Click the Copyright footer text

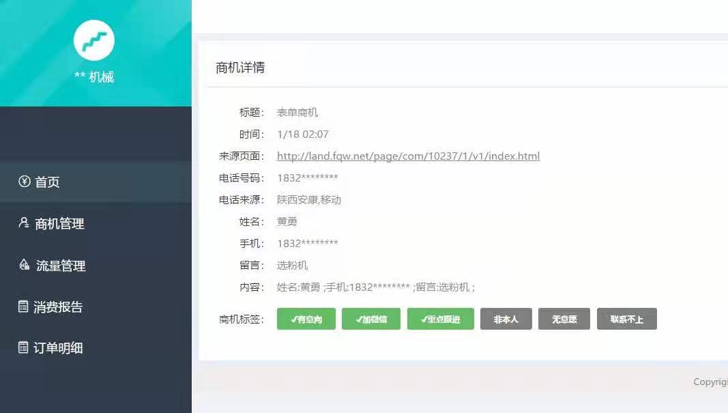710,382
